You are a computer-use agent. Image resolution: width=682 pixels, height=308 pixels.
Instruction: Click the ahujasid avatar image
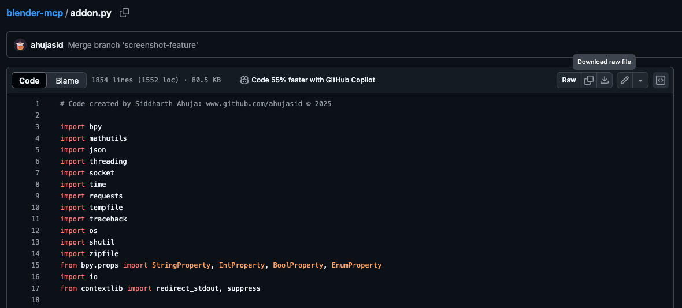tap(20, 45)
